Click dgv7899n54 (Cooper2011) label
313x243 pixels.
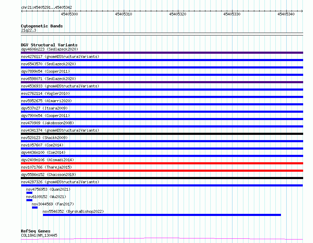45,71
